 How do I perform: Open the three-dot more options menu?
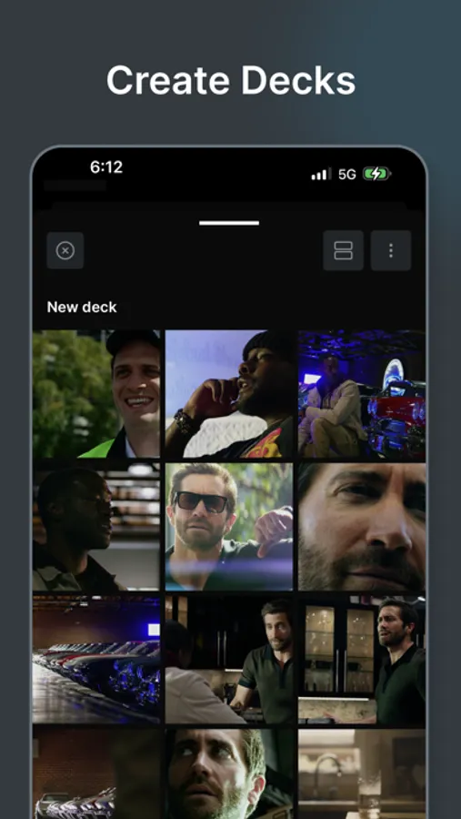tap(391, 251)
